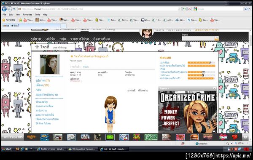Open the รูปภาพ item in the dark navigation bar
Viewport: 253px width, 160px height.
[x=36, y=39]
